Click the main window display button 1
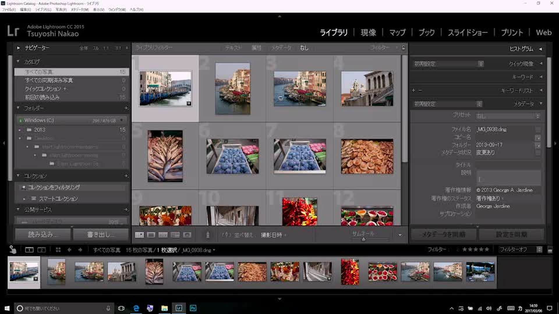 click(x=29, y=250)
